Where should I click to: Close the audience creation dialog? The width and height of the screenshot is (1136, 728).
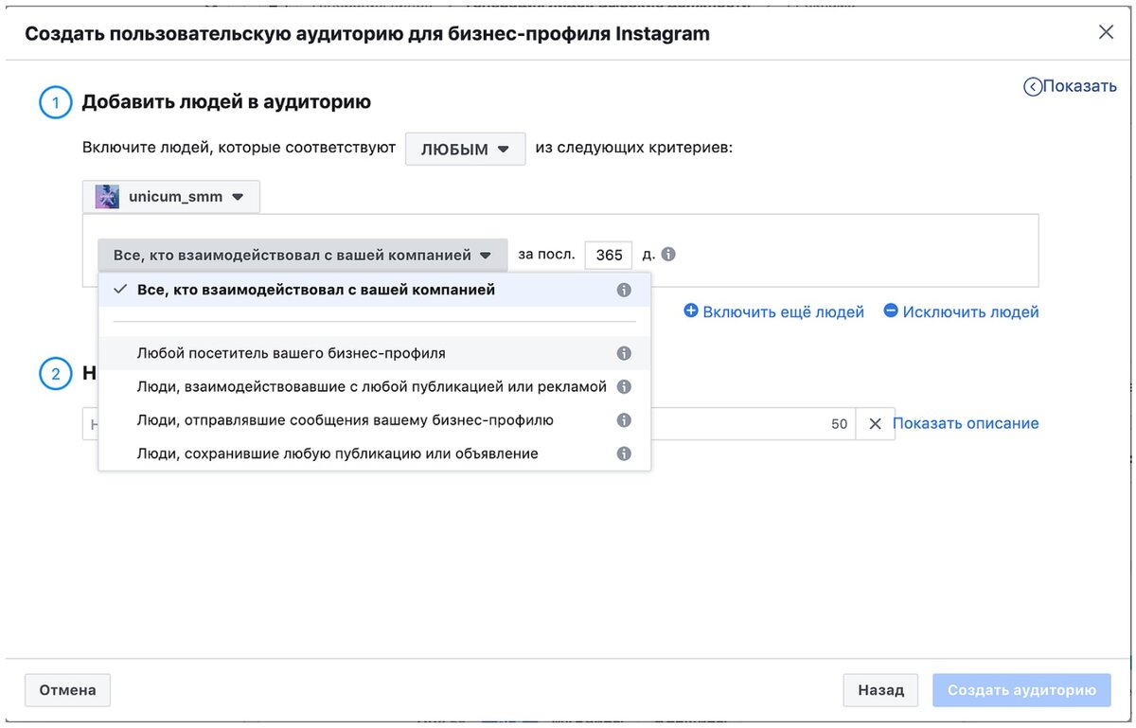1105,31
